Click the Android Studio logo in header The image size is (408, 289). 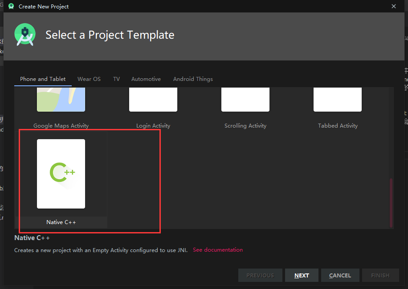[25, 35]
